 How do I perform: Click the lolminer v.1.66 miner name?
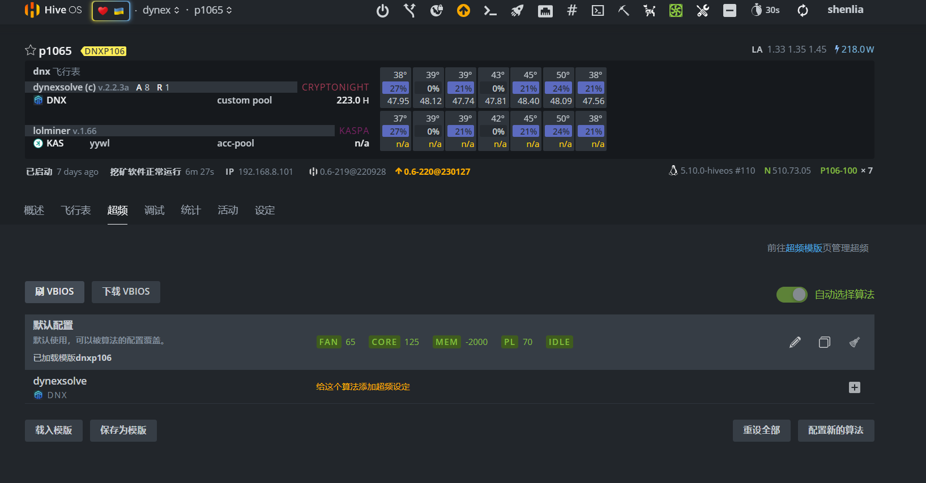coord(65,131)
